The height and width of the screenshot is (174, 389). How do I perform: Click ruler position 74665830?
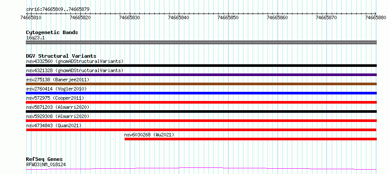pos(130,17)
